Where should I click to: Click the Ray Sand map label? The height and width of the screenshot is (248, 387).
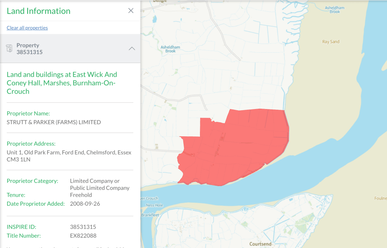click(331, 42)
